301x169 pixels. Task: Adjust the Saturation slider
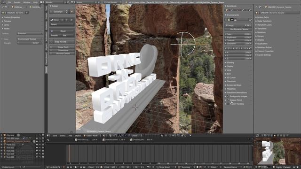tap(238, 44)
